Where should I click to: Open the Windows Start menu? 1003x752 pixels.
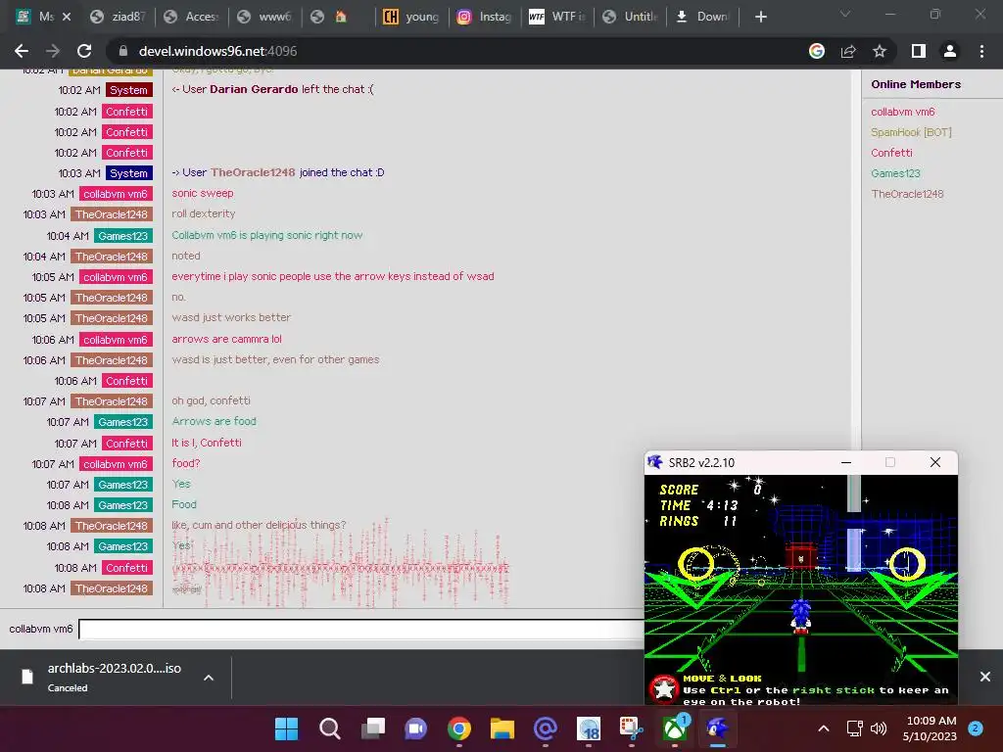tap(287, 728)
